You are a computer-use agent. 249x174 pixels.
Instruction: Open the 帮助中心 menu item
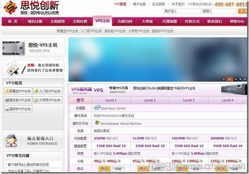click(237, 21)
